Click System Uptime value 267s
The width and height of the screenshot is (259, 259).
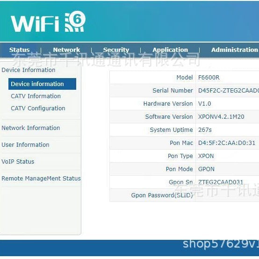click(x=205, y=130)
